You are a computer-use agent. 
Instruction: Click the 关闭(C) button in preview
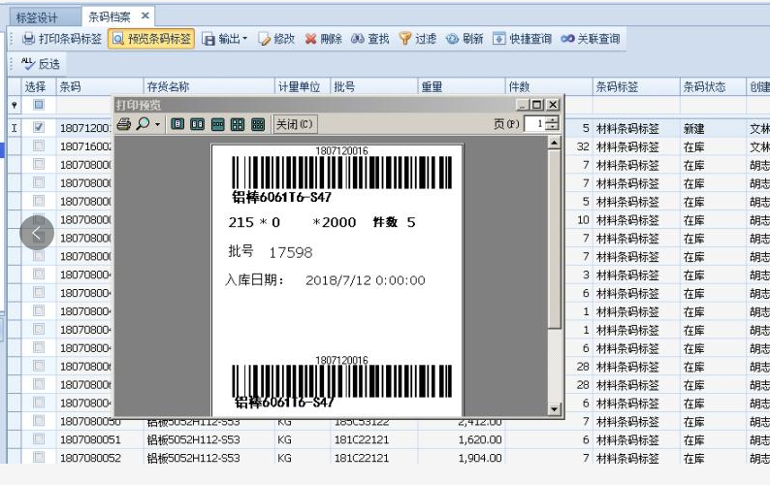tap(295, 124)
